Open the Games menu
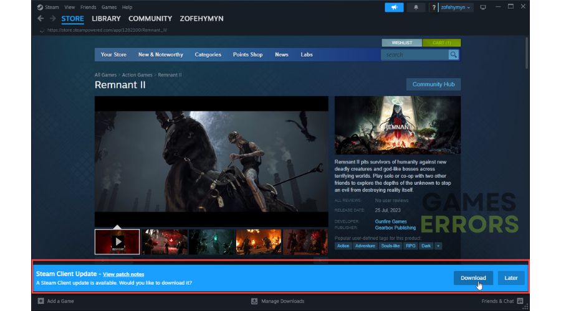 tap(108, 7)
